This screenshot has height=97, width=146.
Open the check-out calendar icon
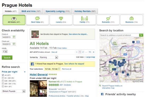click(14, 44)
